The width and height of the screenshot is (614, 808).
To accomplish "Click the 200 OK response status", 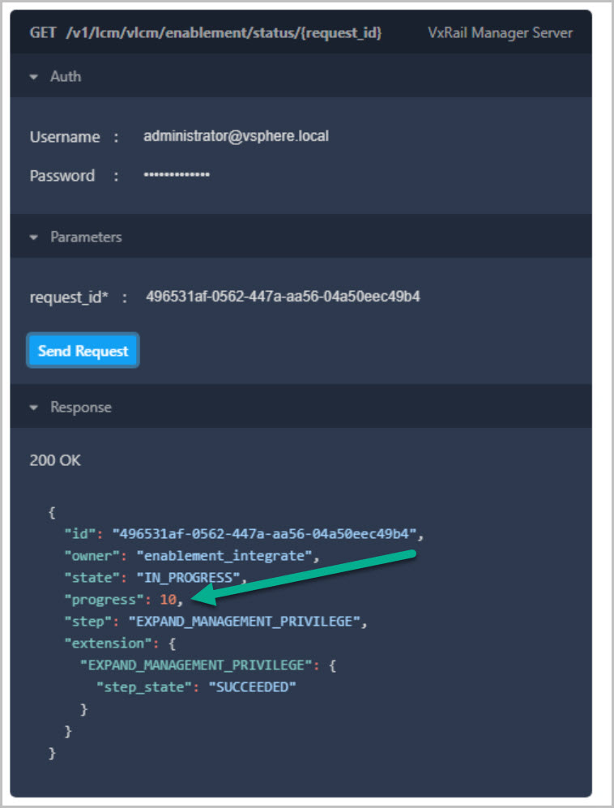I will 55,460.
